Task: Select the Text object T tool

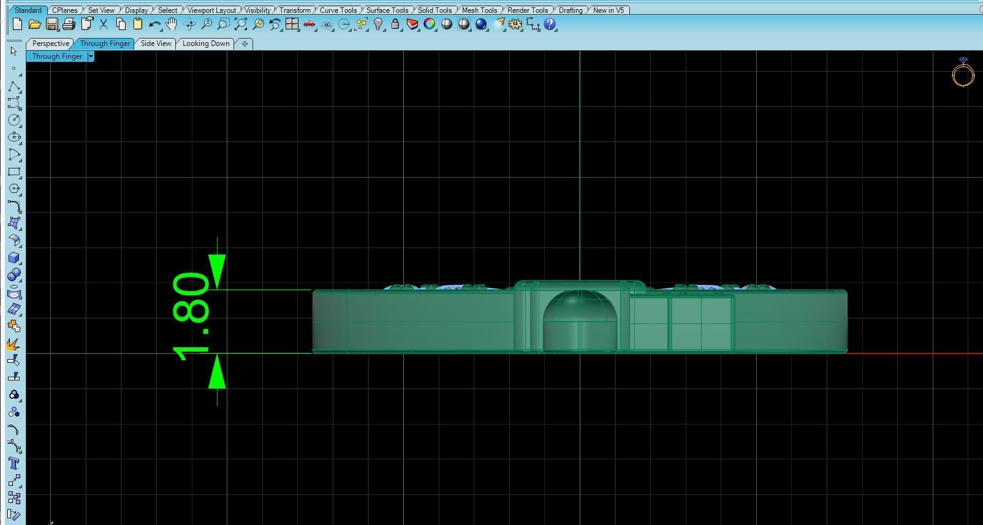Action: pyautogui.click(x=14, y=463)
